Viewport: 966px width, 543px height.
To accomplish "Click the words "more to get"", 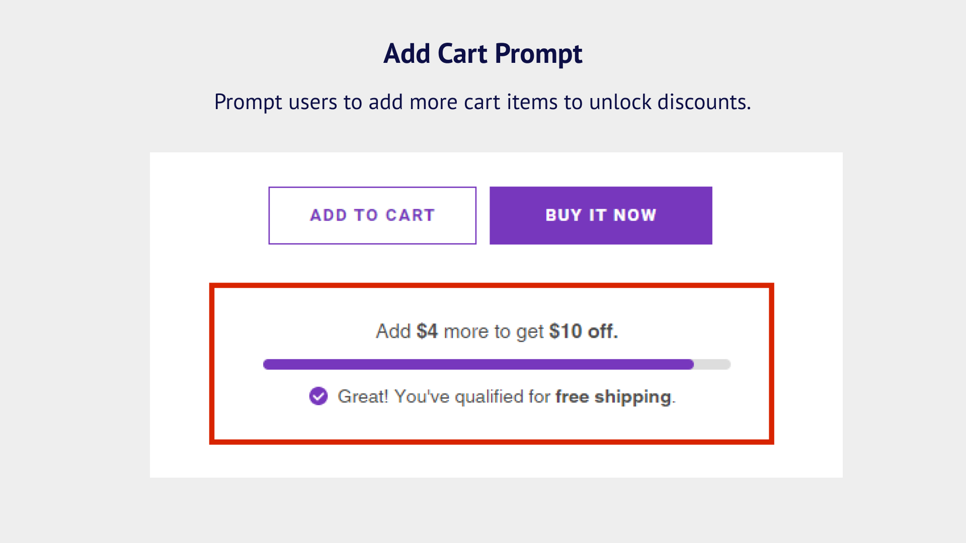I will pyautogui.click(x=494, y=332).
